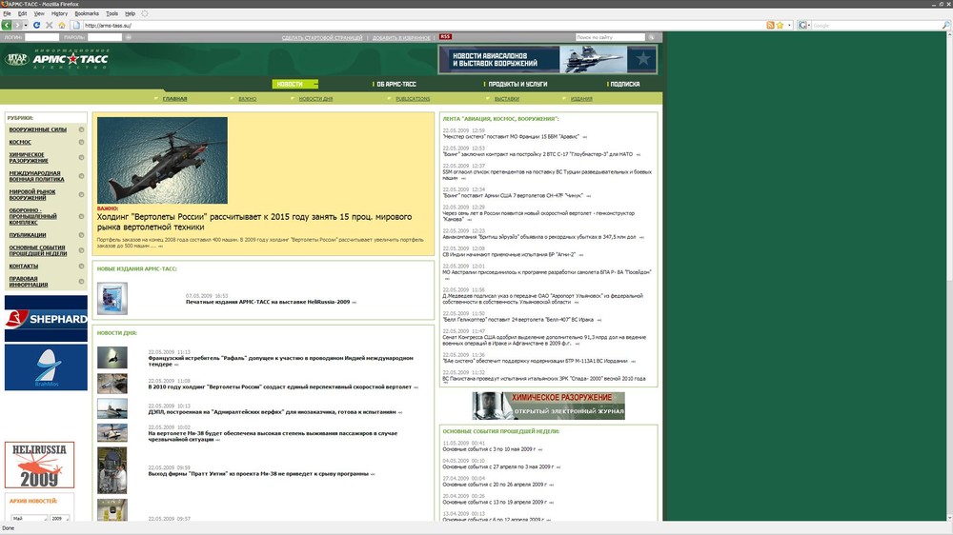Screen dimensions: 953x535
Task: Click the SHEPHARD banner
Action: click(46, 318)
